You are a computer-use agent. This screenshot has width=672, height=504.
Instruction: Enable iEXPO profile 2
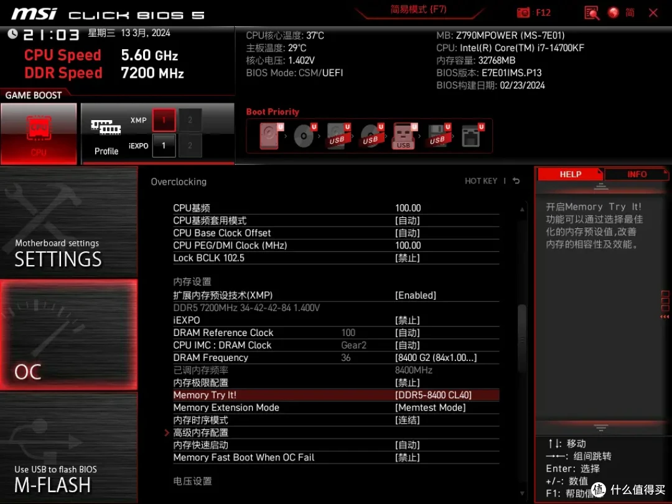click(190, 145)
